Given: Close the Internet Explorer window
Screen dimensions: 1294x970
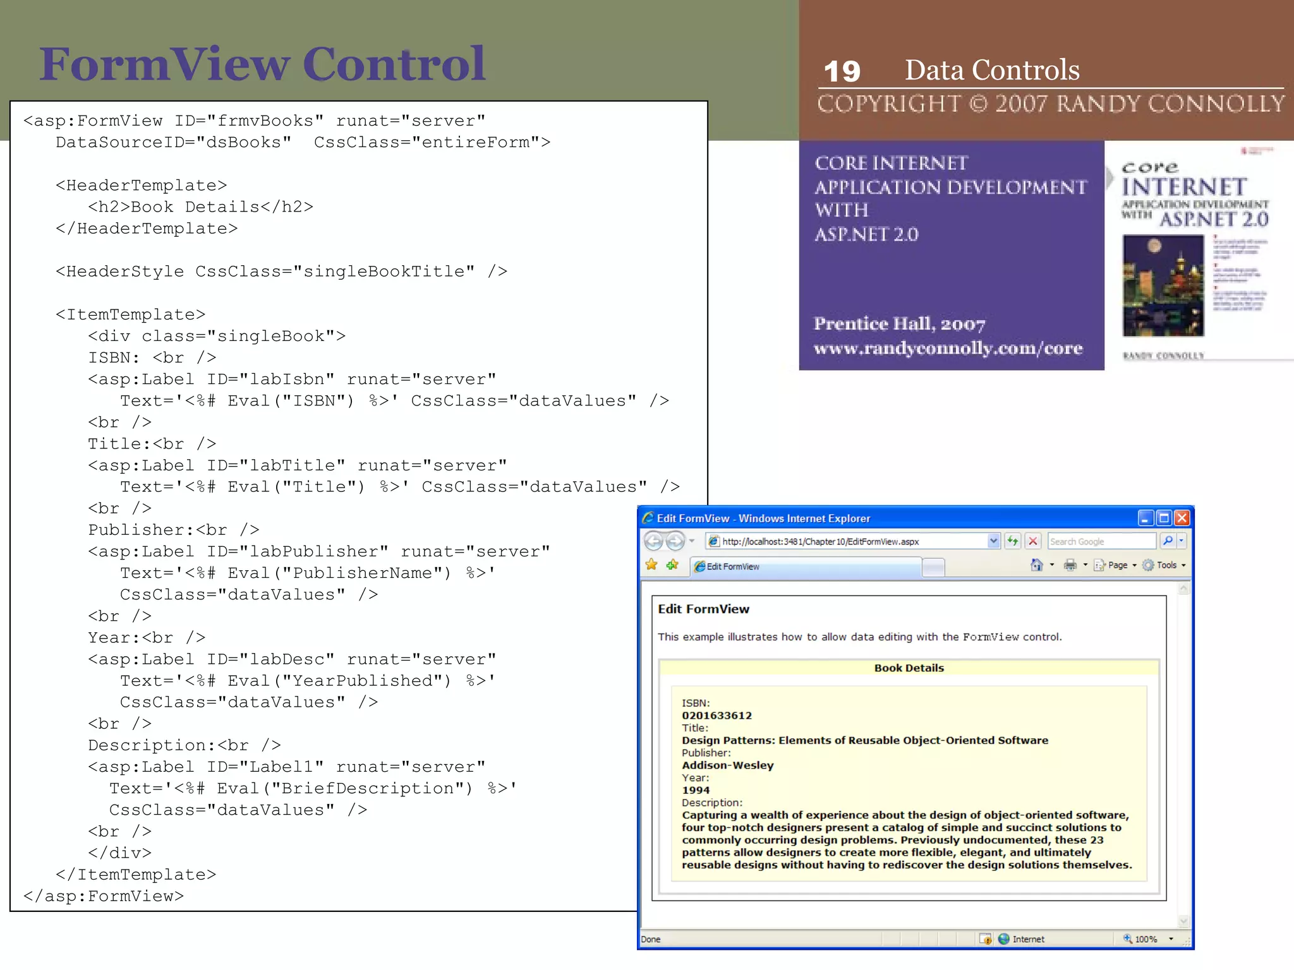Looking at the screenshot, I should (x=1182, y=518).
